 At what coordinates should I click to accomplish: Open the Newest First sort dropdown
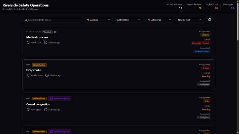190,20
